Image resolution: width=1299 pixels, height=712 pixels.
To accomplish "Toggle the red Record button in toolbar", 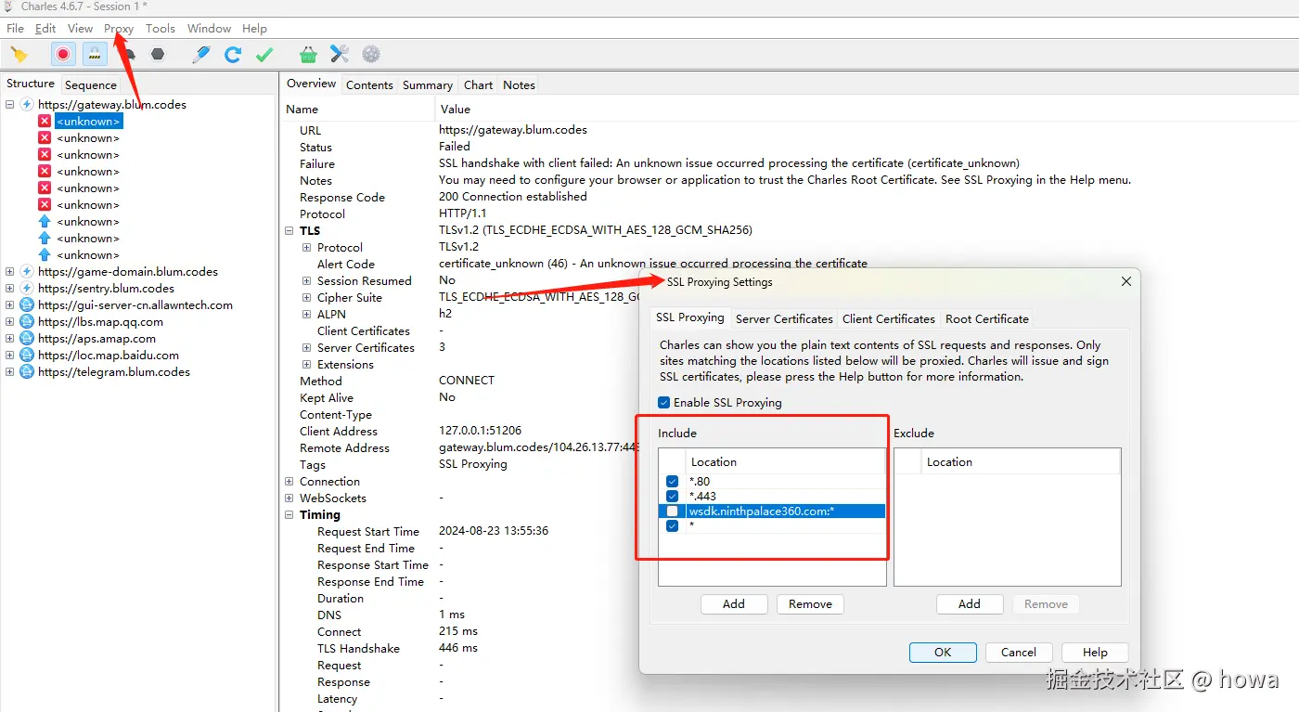I will [x=63, y=55].
